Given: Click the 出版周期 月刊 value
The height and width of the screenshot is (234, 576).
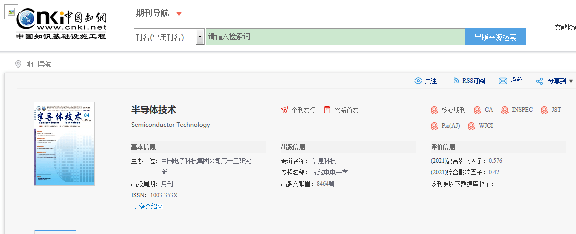Looking at the screenshot, I should point(167,184).
